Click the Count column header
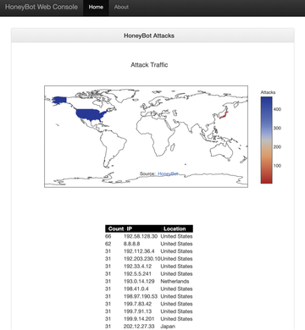Screen dimensions: 305x330 [116, 228]
